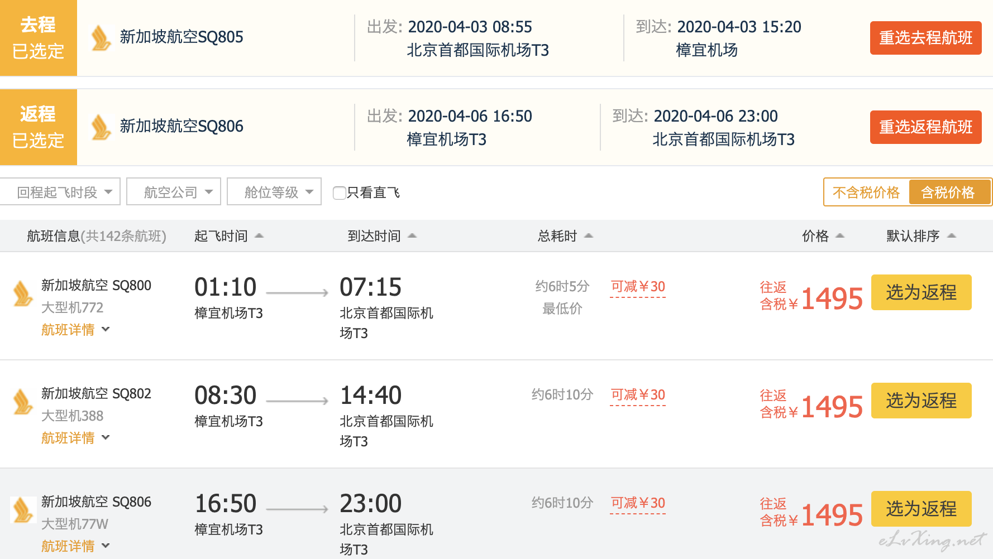The width and height of the screenshot is (993, 559).
Task: Switch to 不含税价格 price view
Action: (866, 192)
